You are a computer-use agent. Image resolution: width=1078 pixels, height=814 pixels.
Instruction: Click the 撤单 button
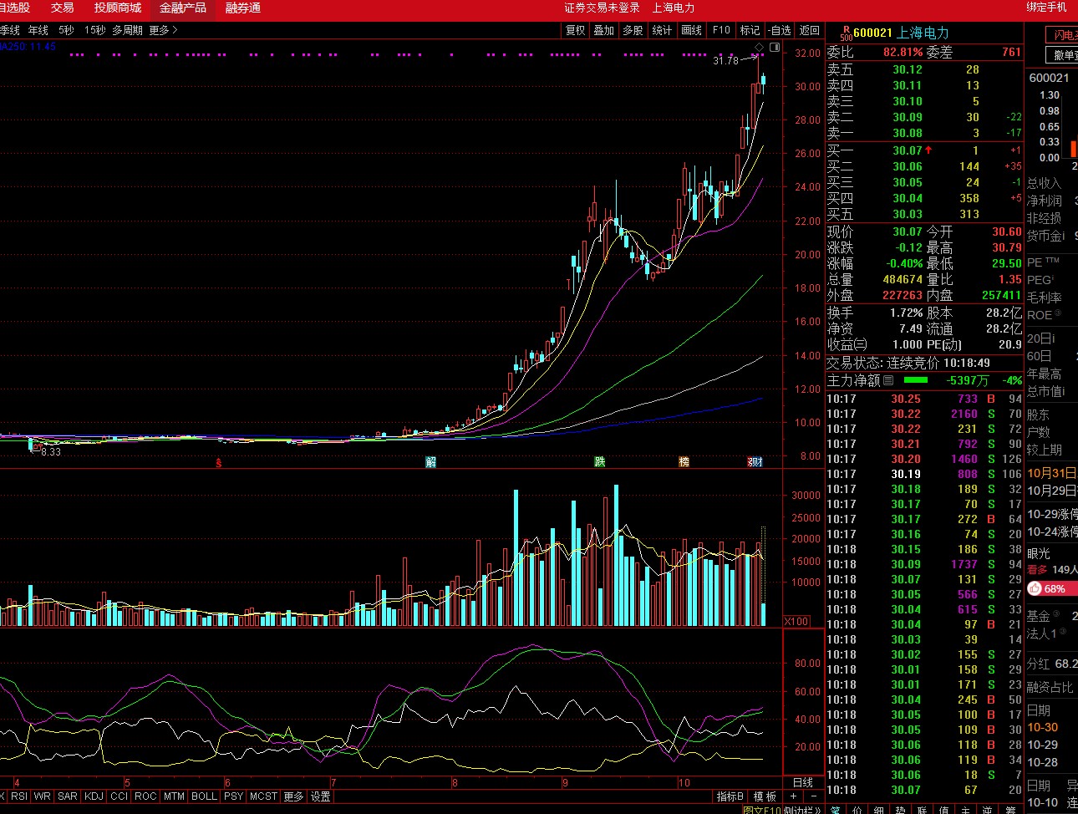coord(1062,54)
